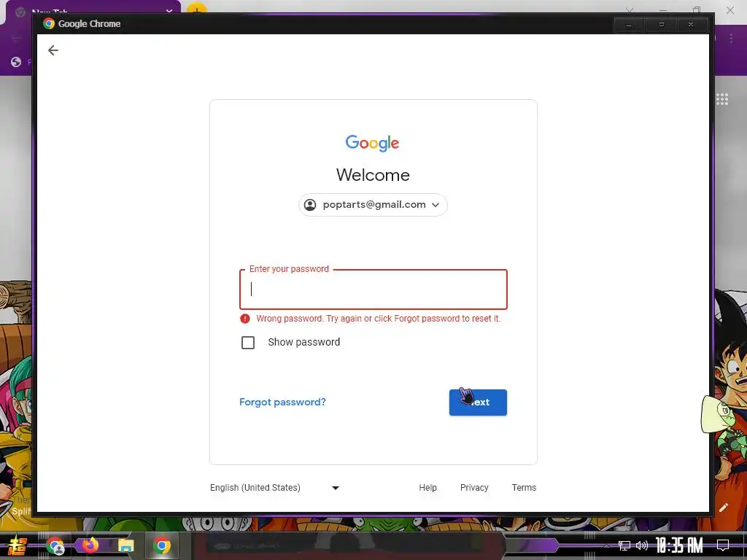Viewport: 747px width, 560px height.
Task: Click the red error icon beside Wrong password
Action: pos(245,319)
